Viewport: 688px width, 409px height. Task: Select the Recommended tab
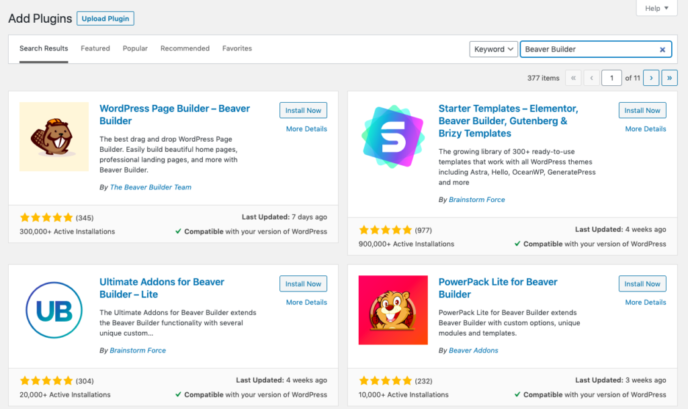185,48
